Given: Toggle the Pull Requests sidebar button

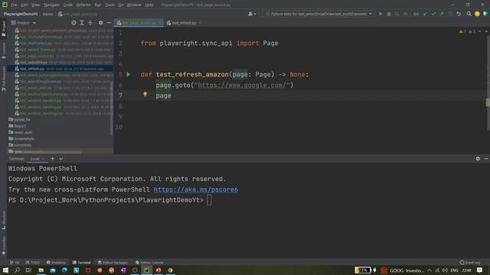Looking at the screenshot, I should click(3, 79).
